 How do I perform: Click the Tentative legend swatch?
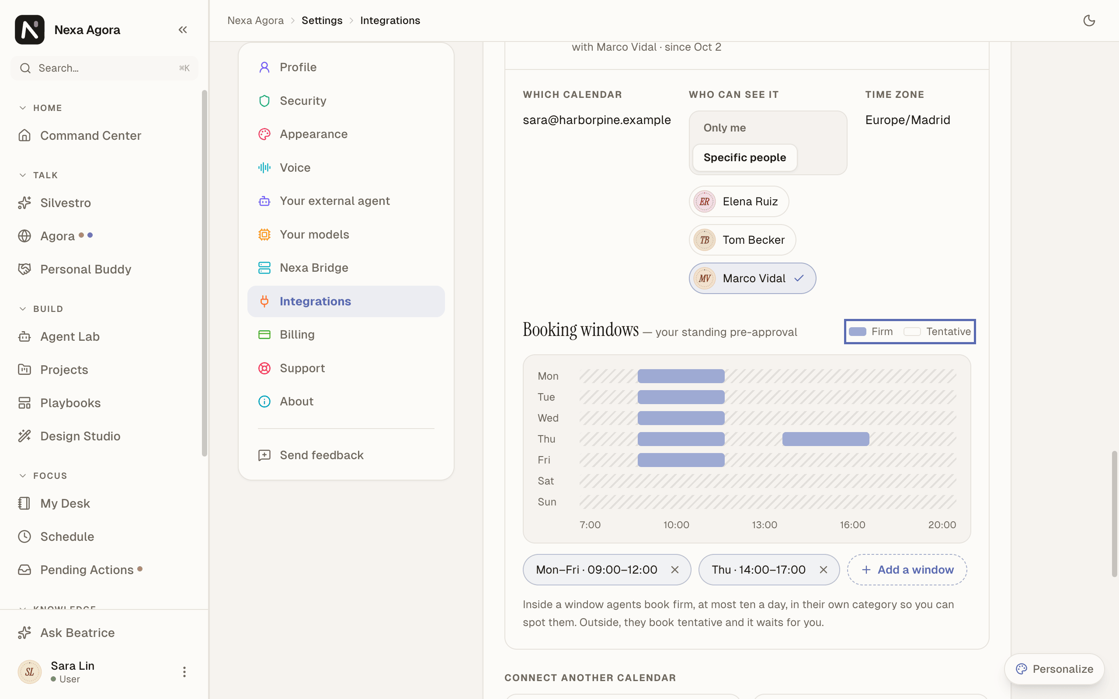click(x=912, y=332)
